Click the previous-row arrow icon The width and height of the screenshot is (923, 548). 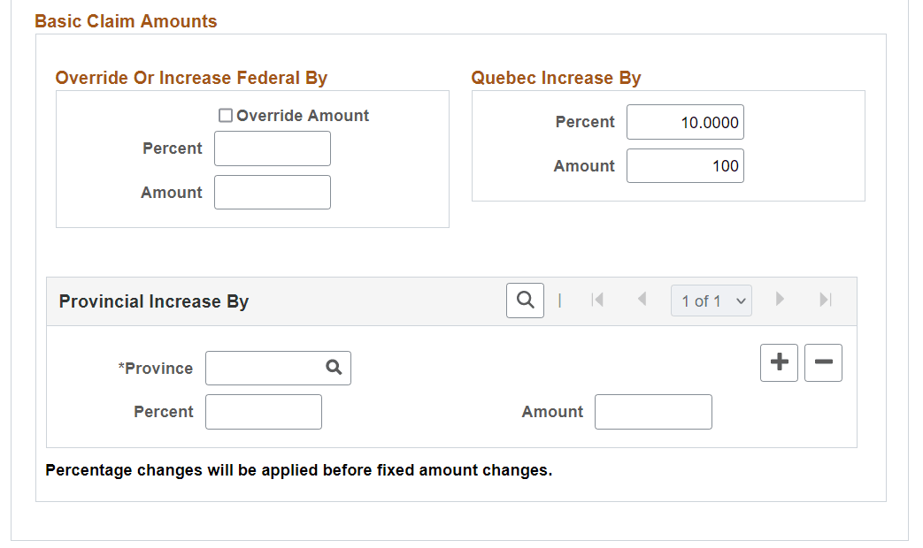[642, 301]
